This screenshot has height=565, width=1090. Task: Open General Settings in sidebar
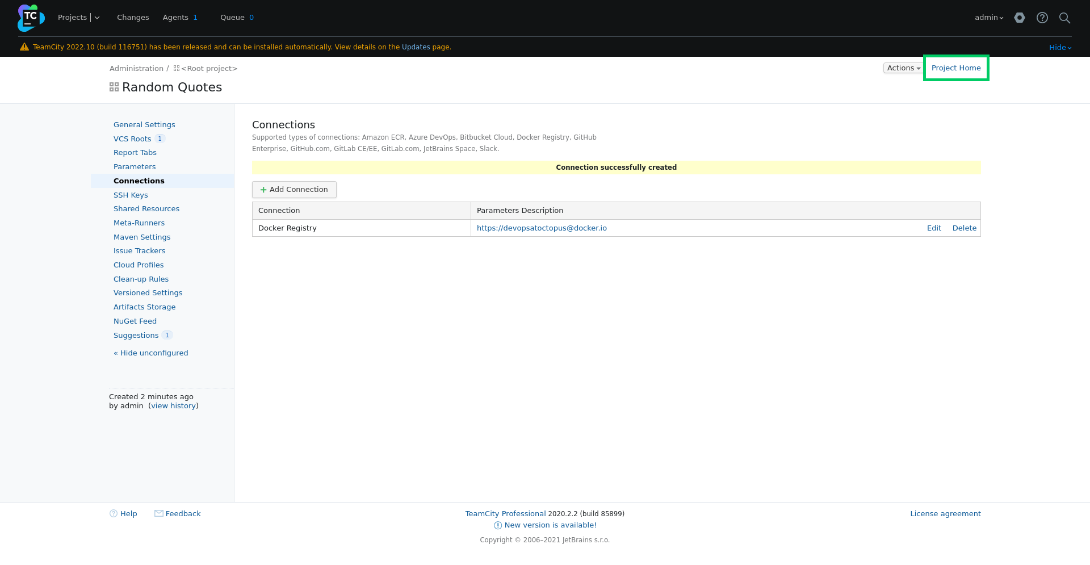144,125
